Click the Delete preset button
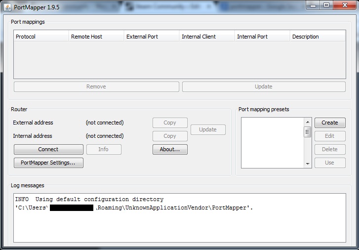This screenshot has height=250, width=359. click(330, 149)
